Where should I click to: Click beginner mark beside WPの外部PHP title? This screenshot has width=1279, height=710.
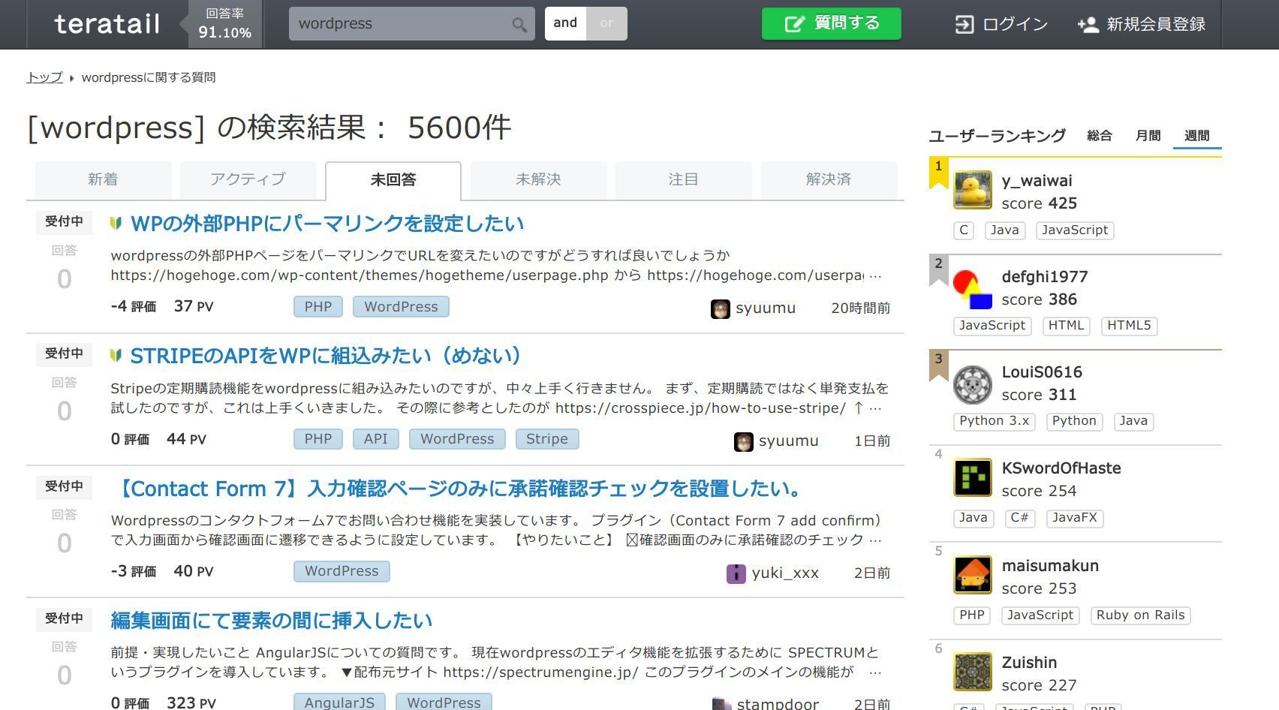116,223
